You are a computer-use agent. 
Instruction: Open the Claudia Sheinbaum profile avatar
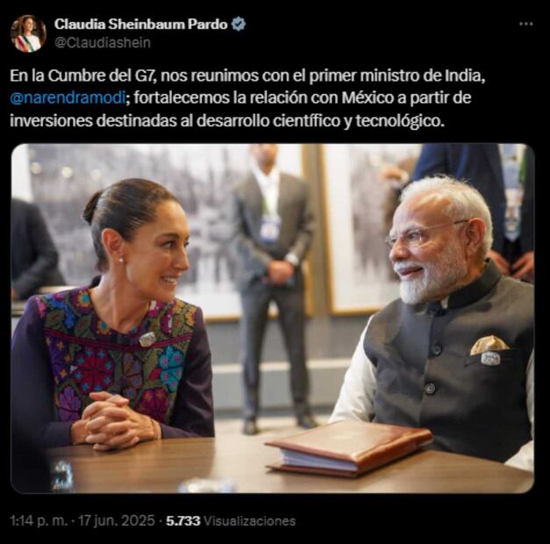tap(28, 33)
